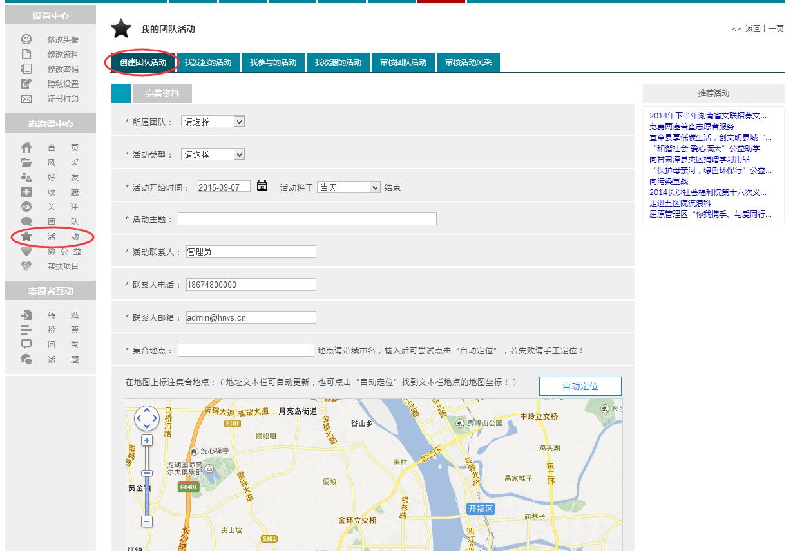Click the 修改头像 smiley icon
This screenshot has height=551, width=793.
[x=26, y=39]
